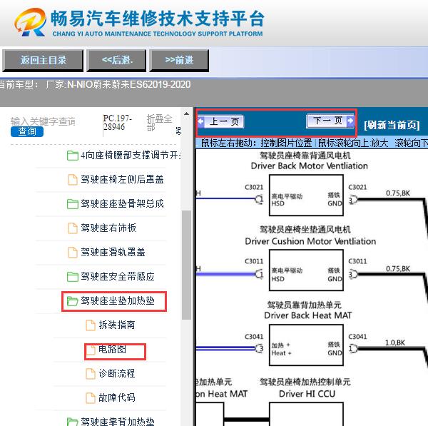Image resolution: width=428 pixels, height=426 pixels.
Task: Click the tree scrollbar up arrow
Action: tap(186, 113)
